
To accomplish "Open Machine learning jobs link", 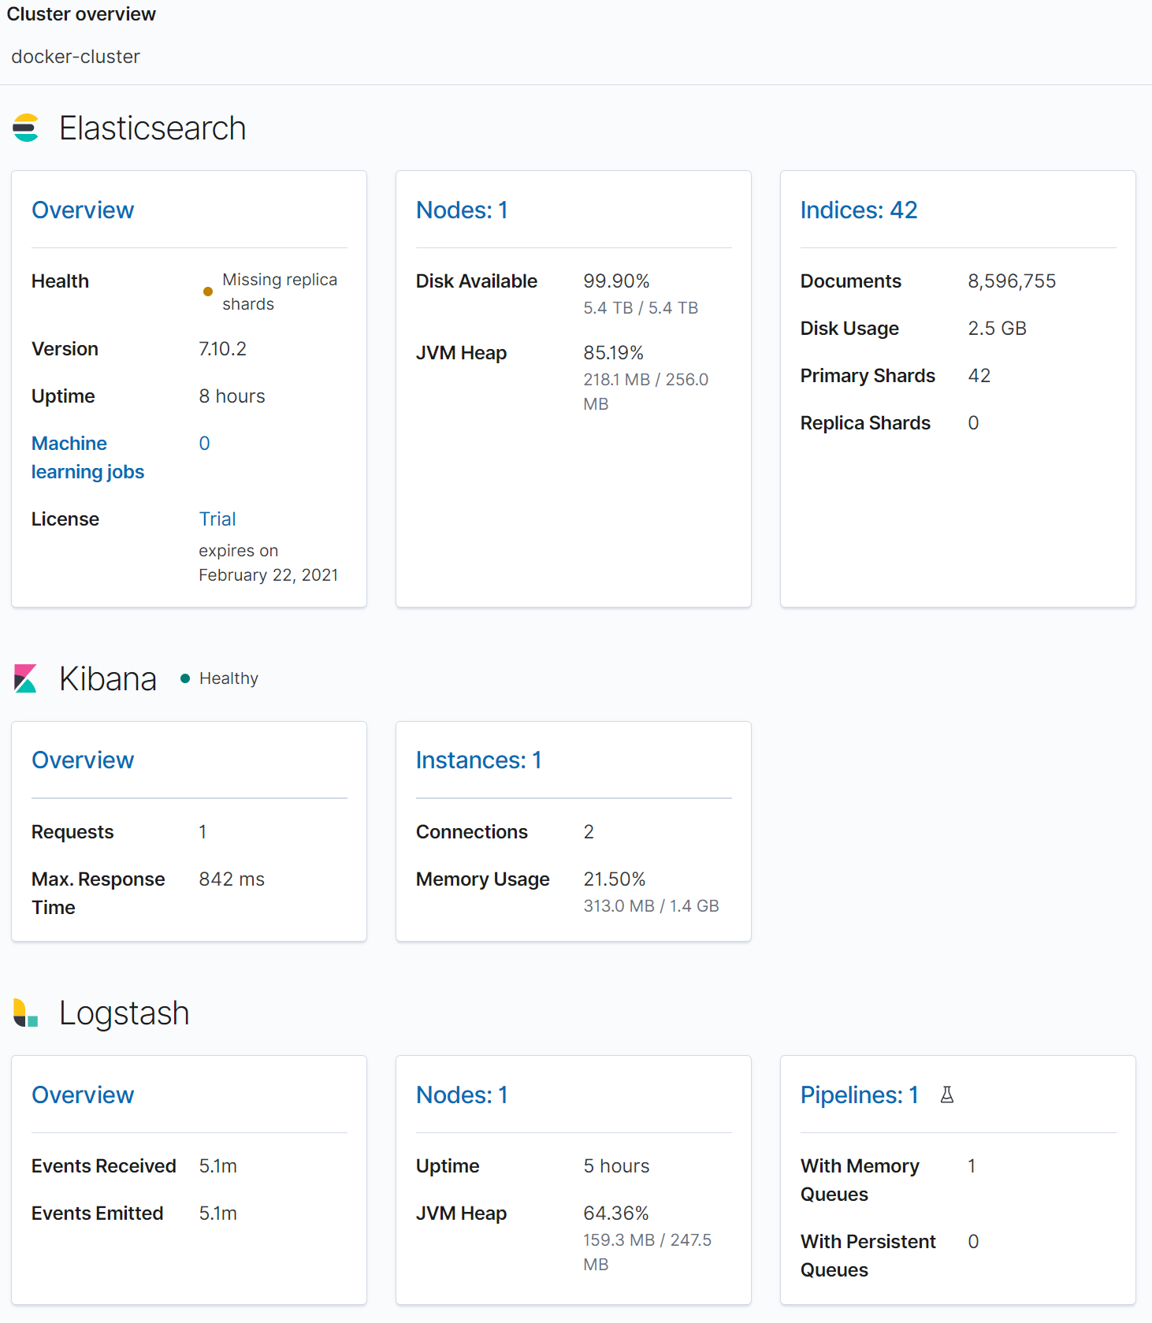I will coord(87,457).
